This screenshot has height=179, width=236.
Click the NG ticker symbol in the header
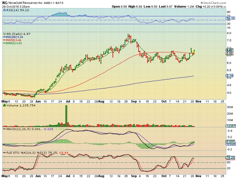5,3
